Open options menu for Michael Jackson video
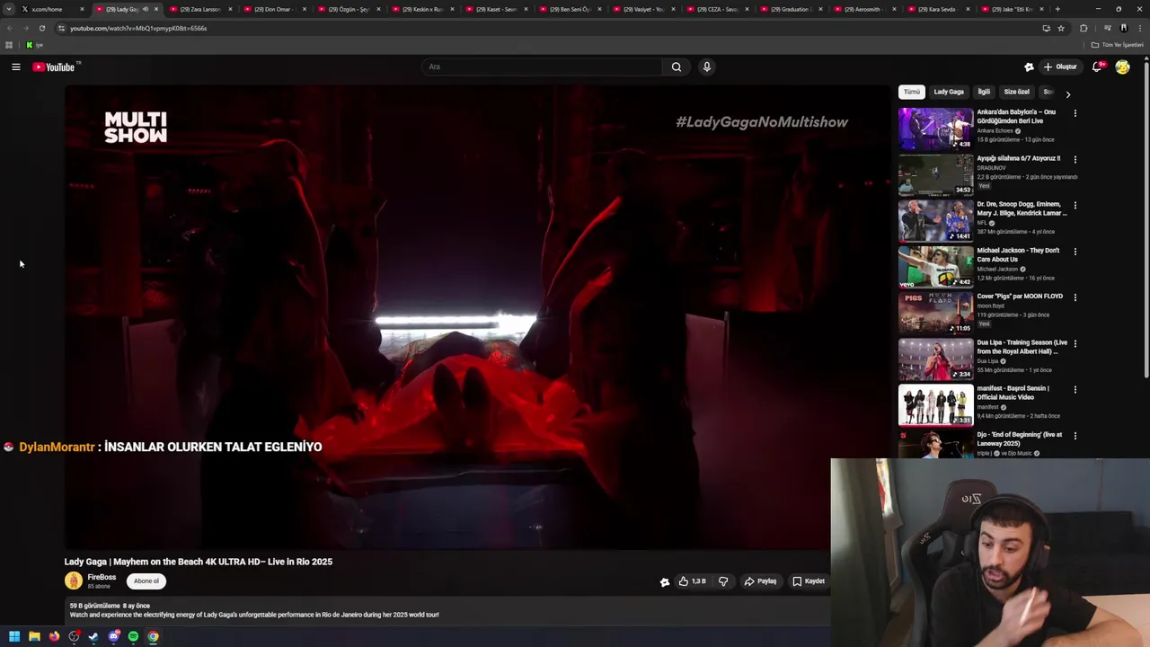 click(1075, 252)
